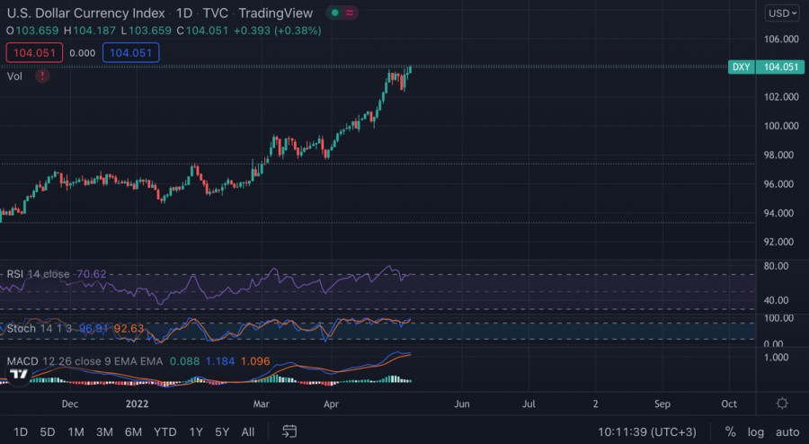Open the USD currency dropdown
Viewport: 809px width, 444px height.
coord(782,13)
